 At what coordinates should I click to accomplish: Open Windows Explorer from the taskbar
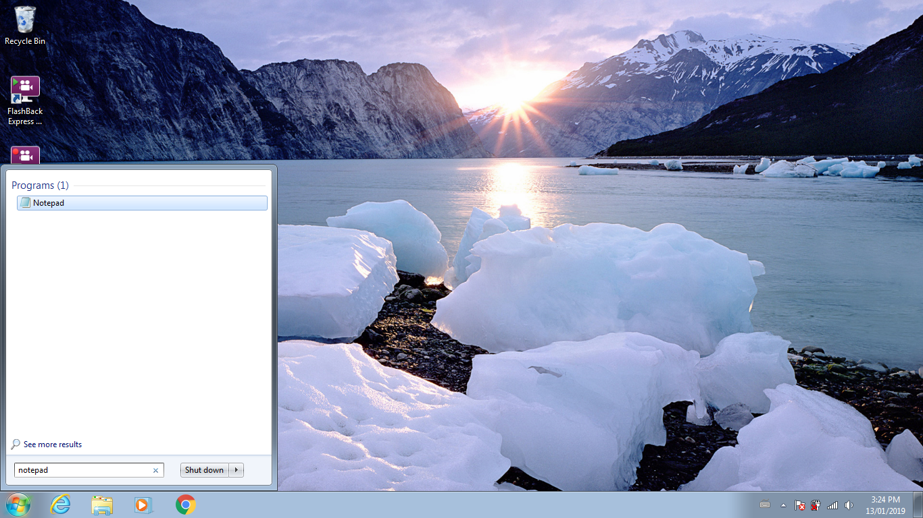(102, 505)
